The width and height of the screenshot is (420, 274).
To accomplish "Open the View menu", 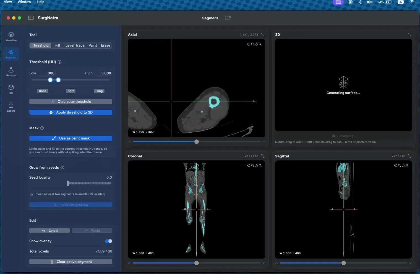I will click(8, 2).
